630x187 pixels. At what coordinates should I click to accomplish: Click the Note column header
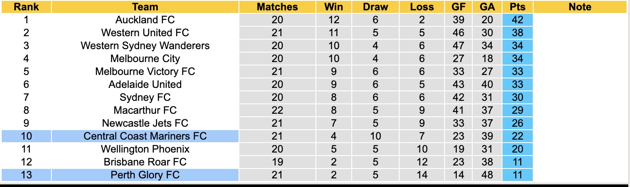[580, 7]
